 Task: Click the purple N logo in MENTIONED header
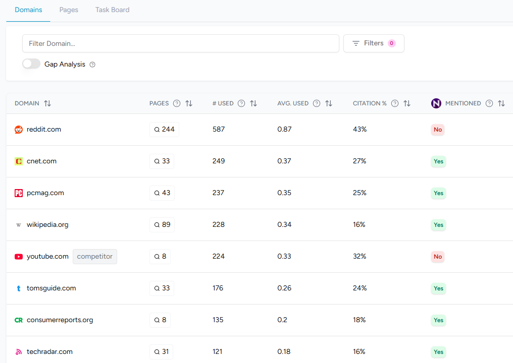(436, 103)
